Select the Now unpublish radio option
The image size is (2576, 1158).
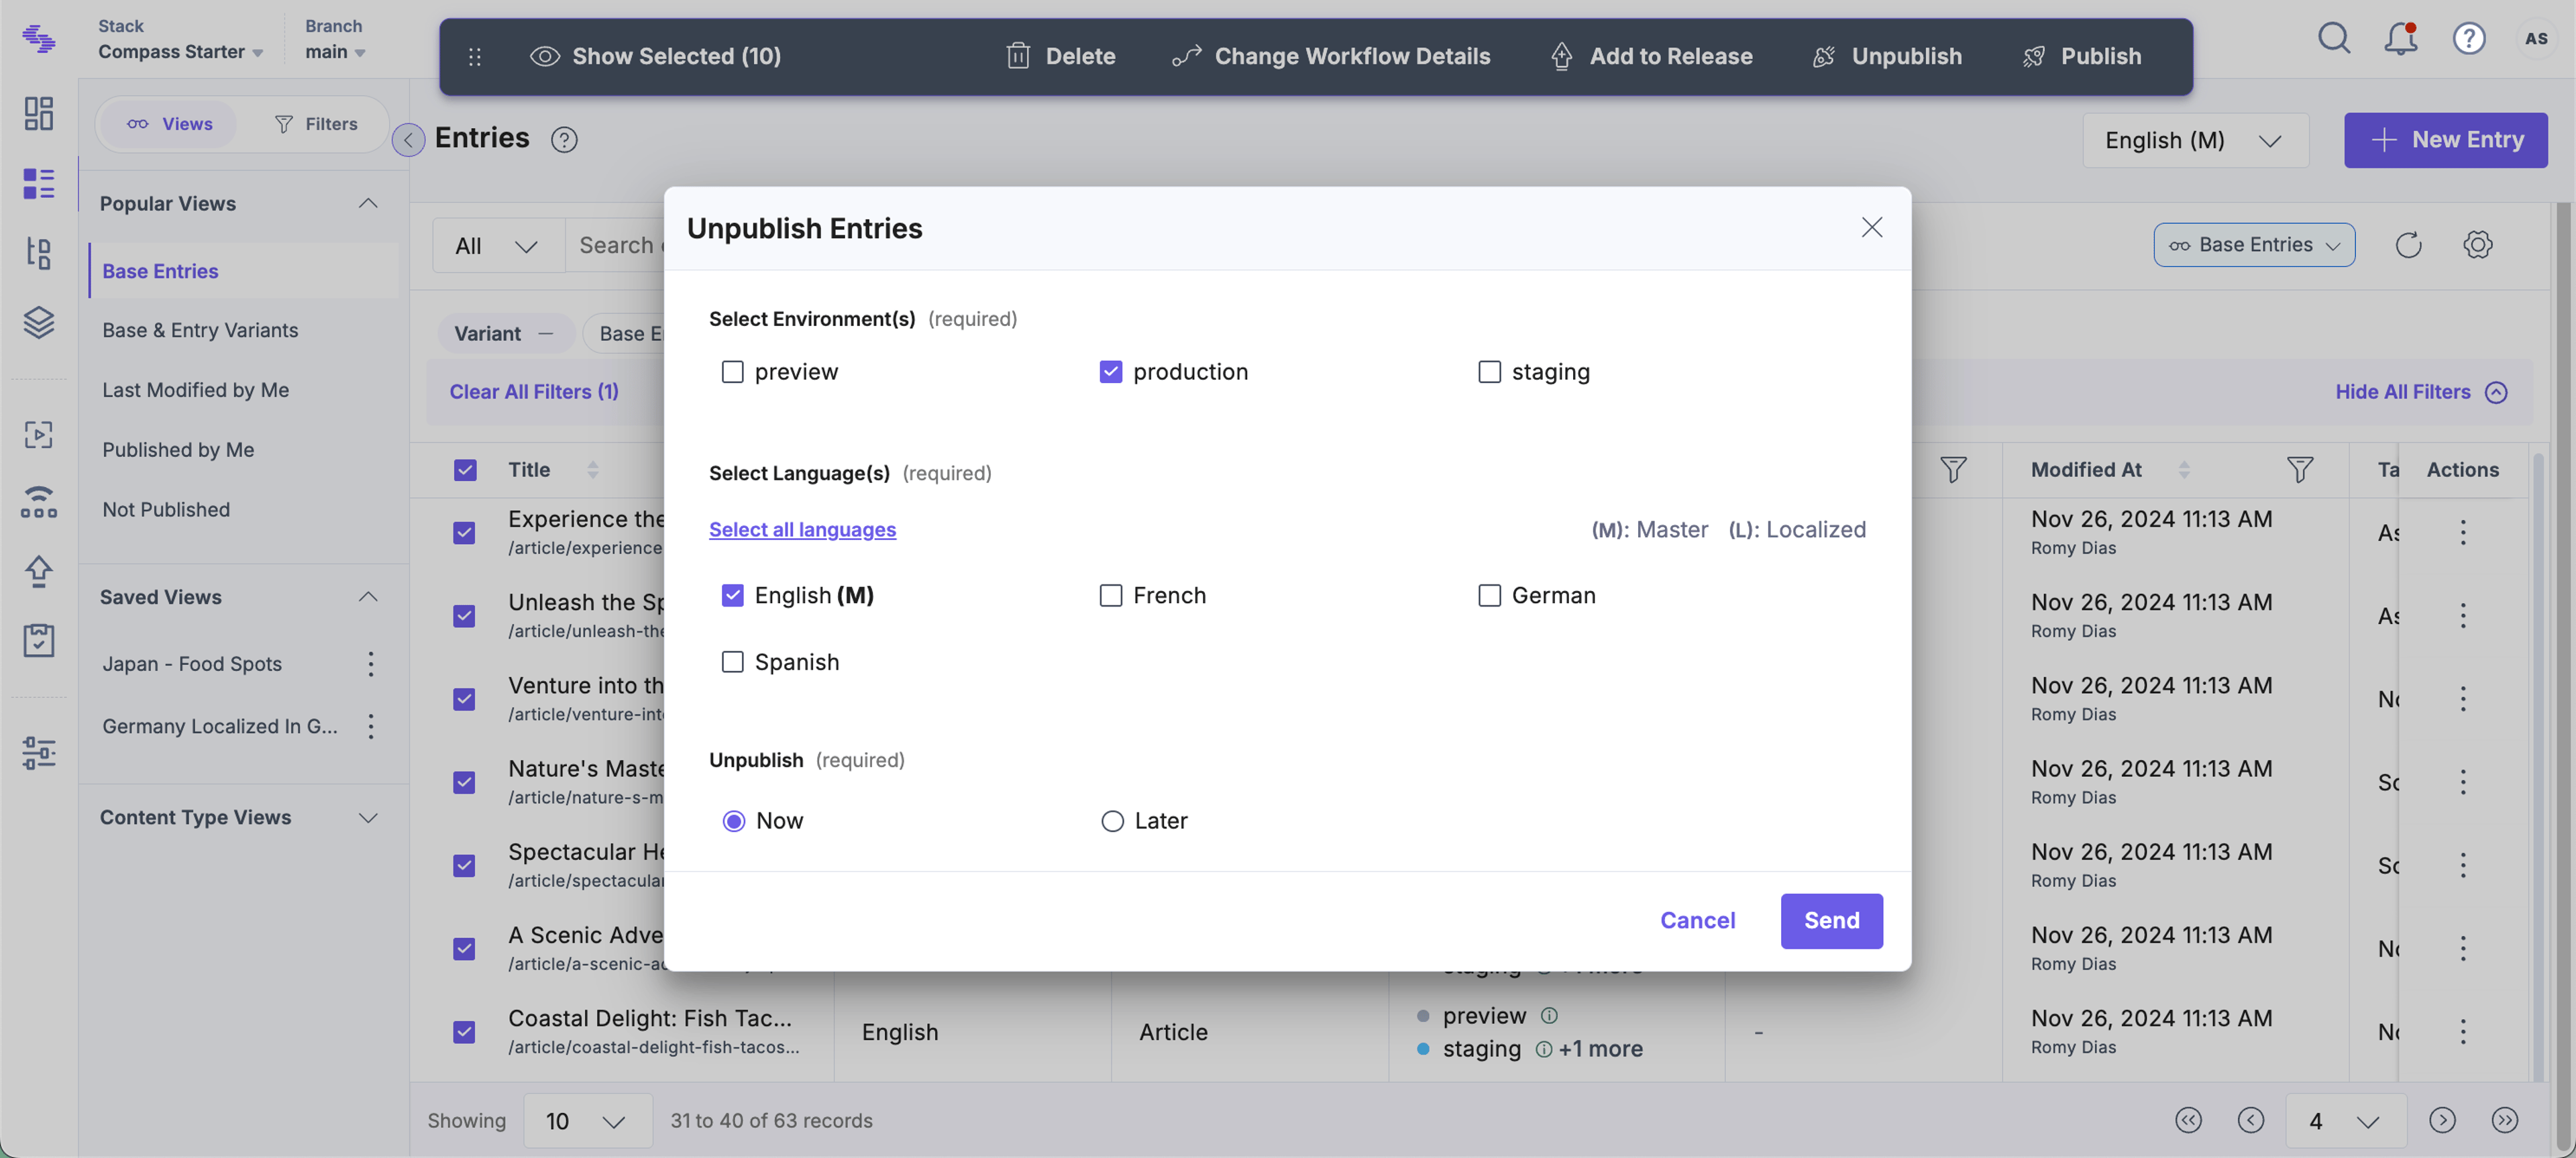734,821
